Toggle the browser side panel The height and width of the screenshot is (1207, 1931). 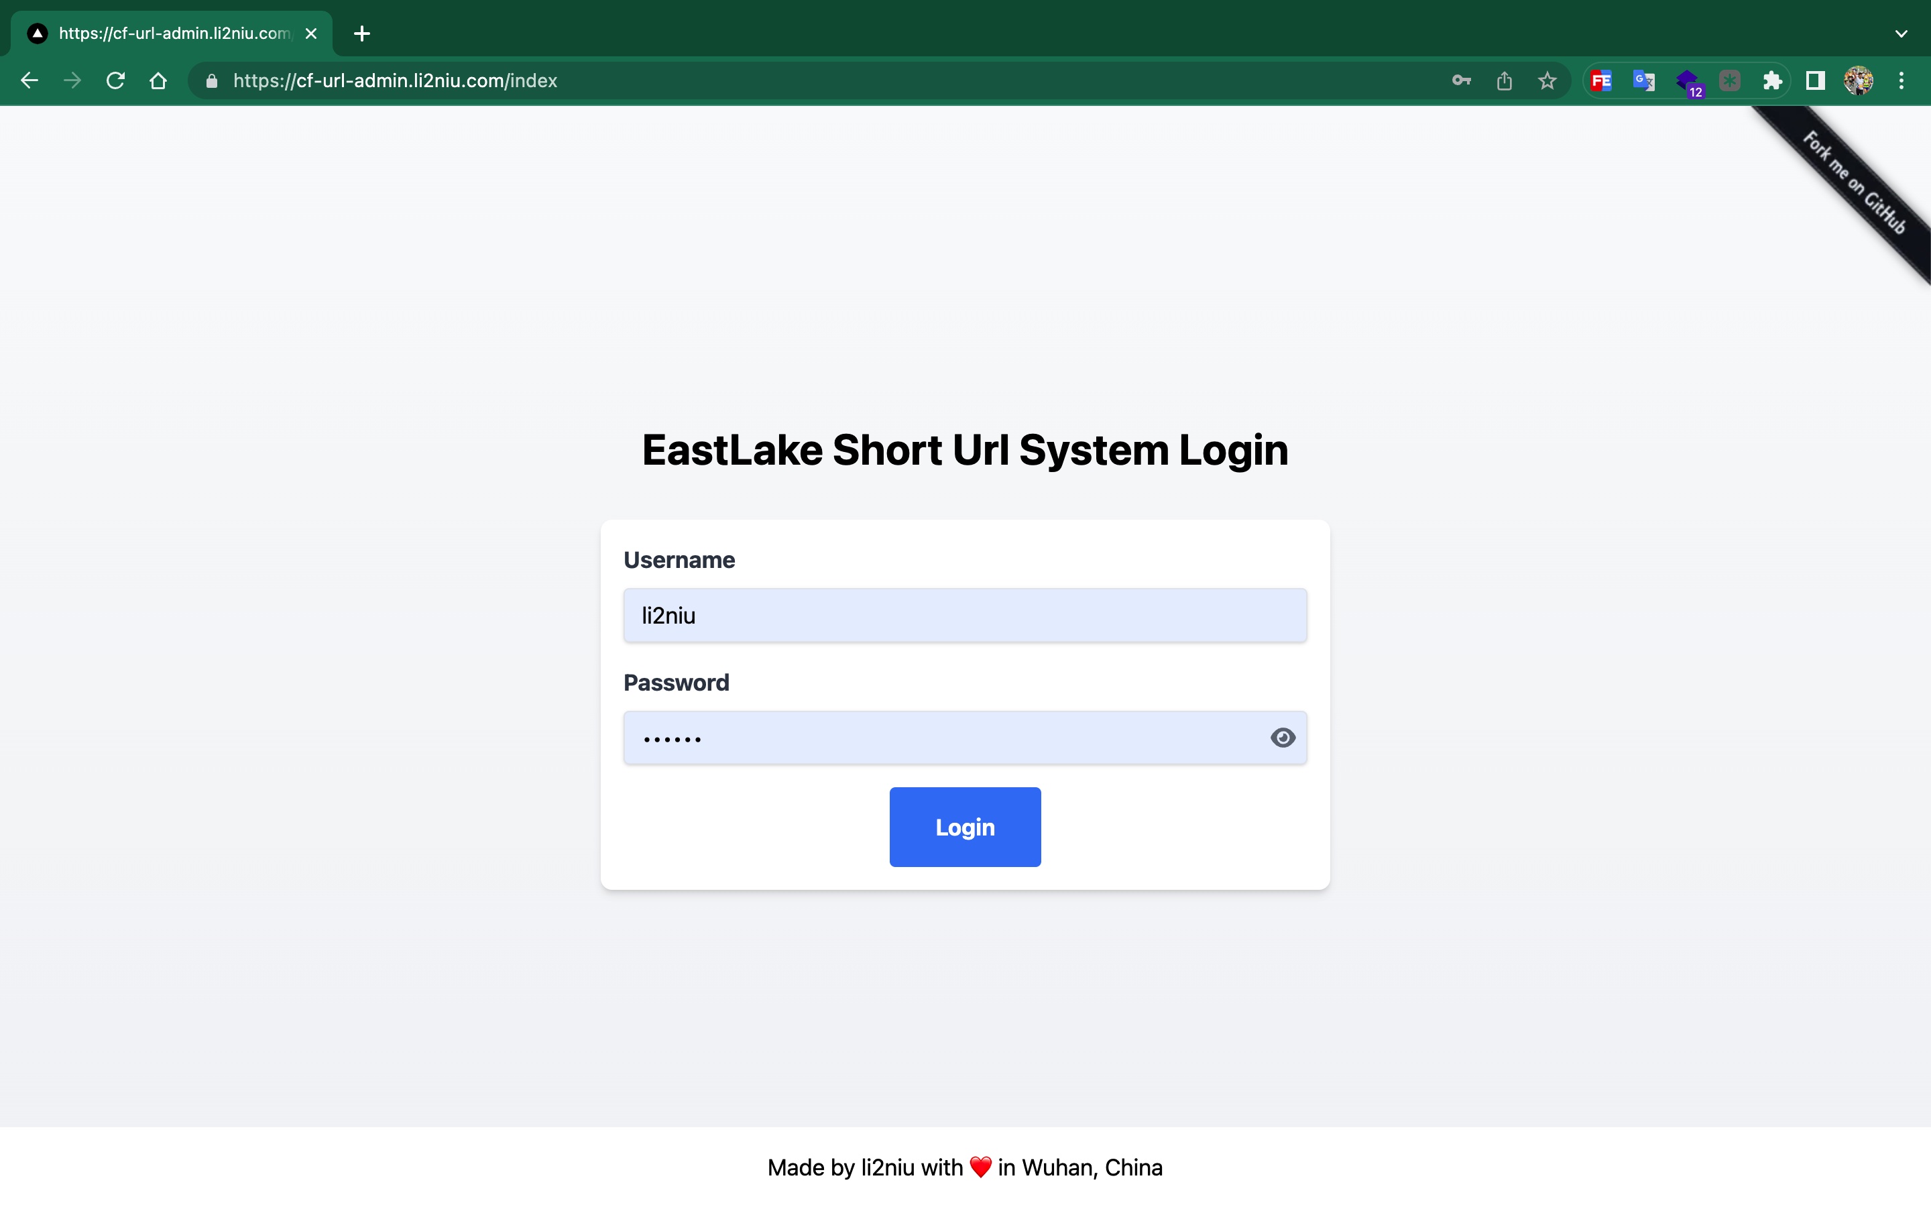pos(1815,80)
